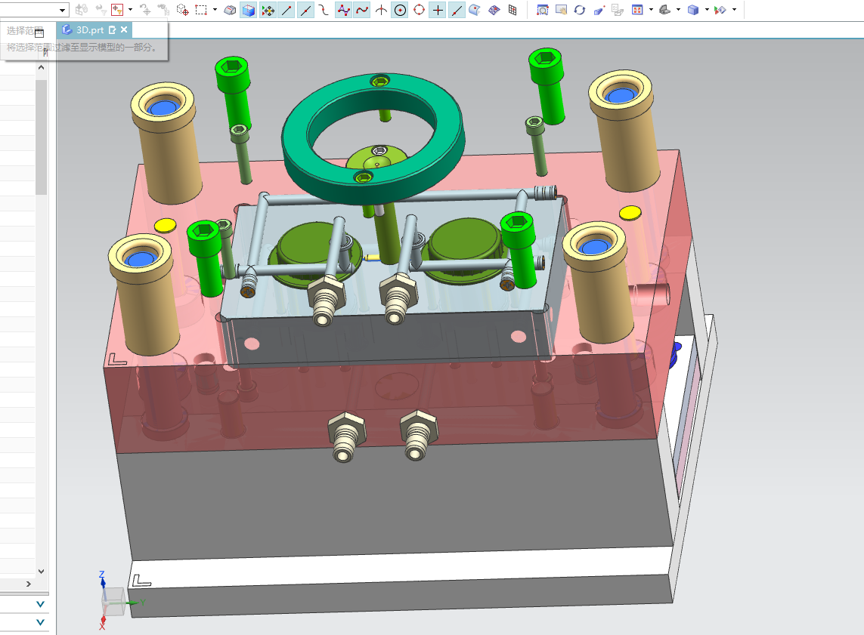This screenshot has height=635, width=864.
Task: Toggle Mid Point snap
Action: [305, 10]
